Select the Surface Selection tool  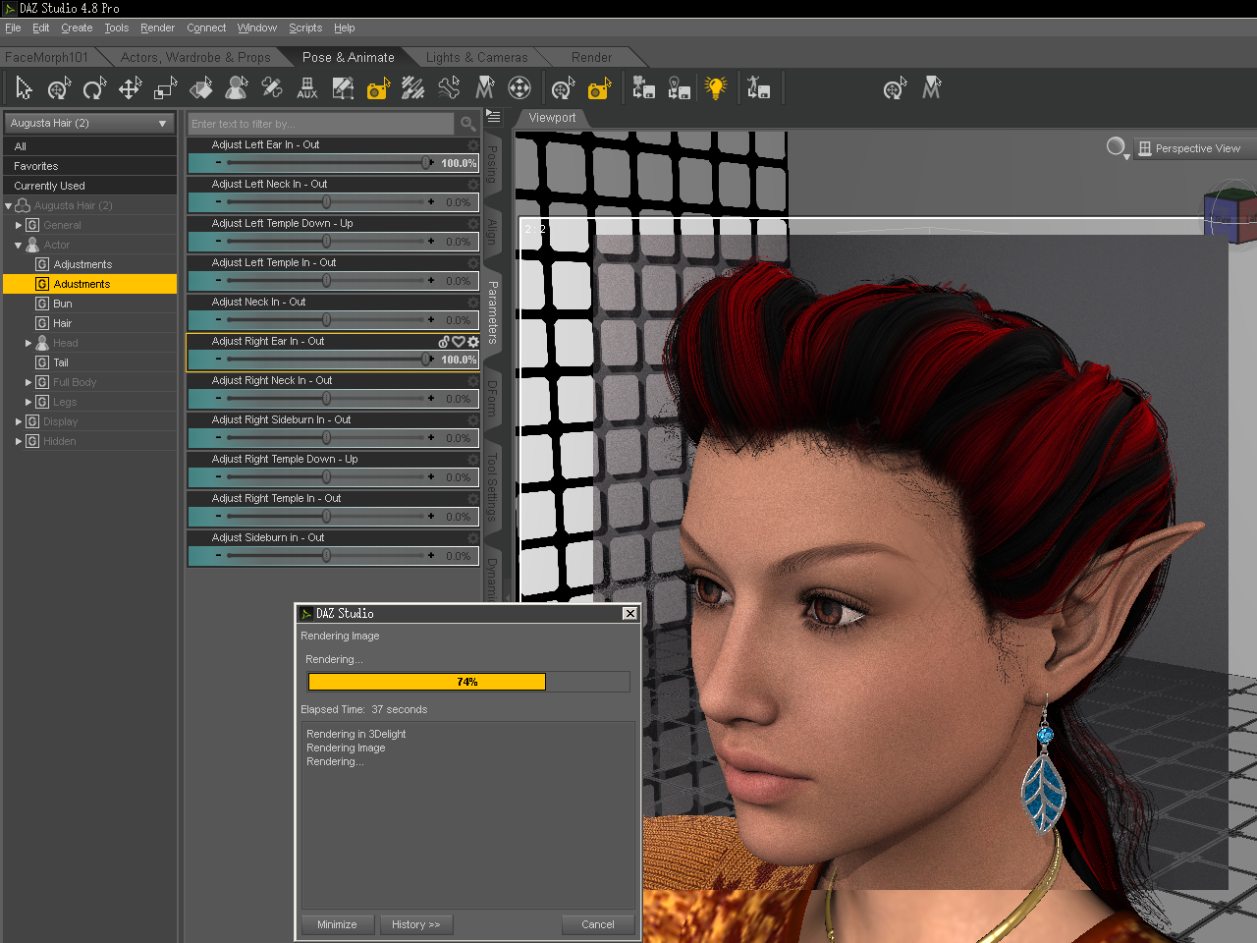[x=201, y=88]
